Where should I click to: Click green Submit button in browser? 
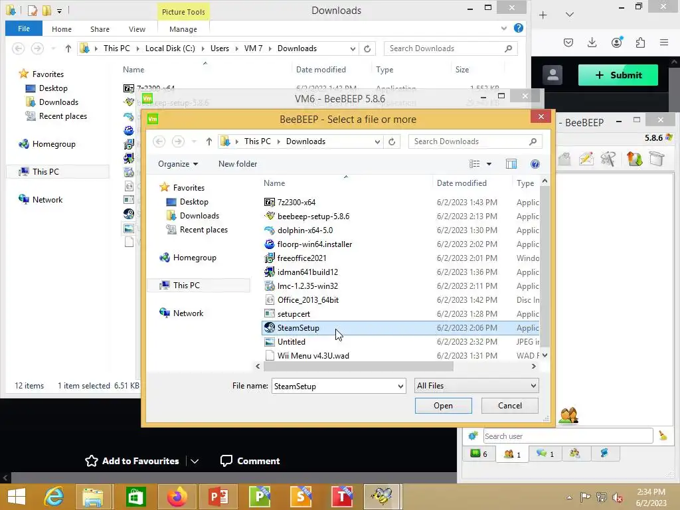click(618, 75)
